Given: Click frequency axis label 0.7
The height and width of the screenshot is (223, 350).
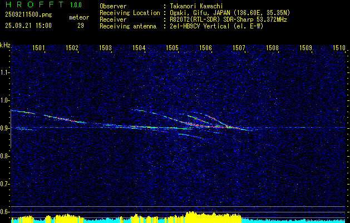Looking at the screenshot, I should click(x=4, y=184).
